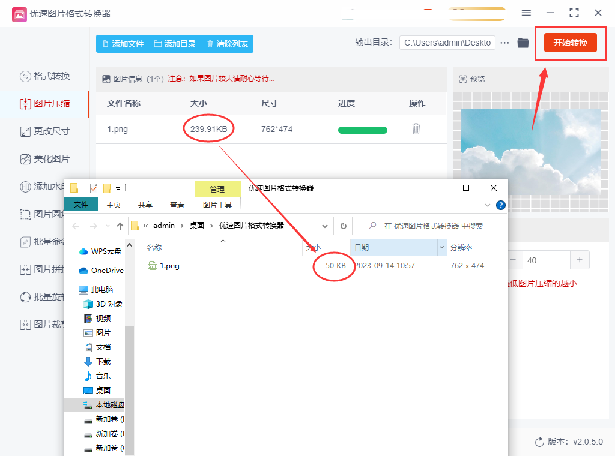Select 图片压缩 in the sidebar
The image size is (615, 456).
pyautogui.click(x=44, y=104)
